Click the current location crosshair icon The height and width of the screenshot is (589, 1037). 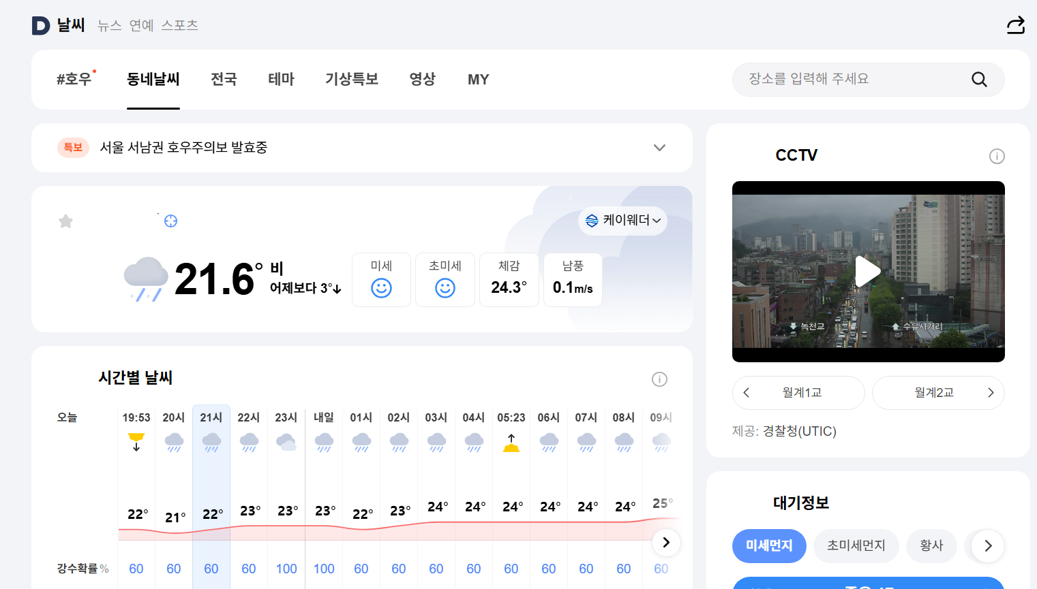[170, 221]
